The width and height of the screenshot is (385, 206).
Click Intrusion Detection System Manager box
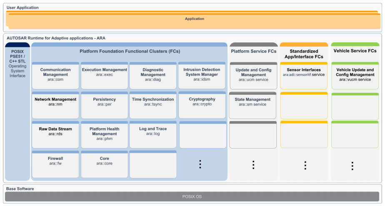point(202,75)
